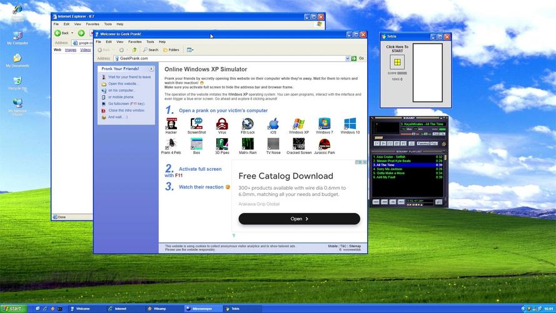Launch the FBI Lock prank
This screenshot has width=556, height=313.
248,124
